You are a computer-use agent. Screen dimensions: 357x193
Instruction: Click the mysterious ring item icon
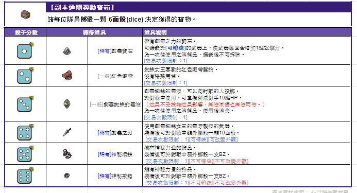tap(66, 176)
